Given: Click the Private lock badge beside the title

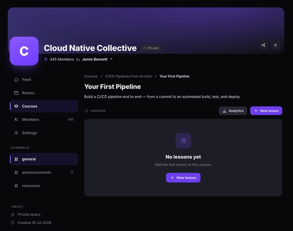Looking at the screenshot, I should [151, 48].
